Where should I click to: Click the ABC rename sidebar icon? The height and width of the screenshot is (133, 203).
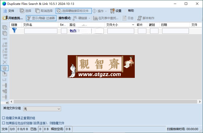click(x=5, y=39)
